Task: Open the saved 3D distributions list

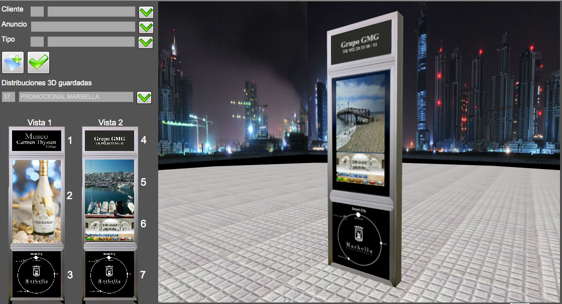Action: coord(144,97)
